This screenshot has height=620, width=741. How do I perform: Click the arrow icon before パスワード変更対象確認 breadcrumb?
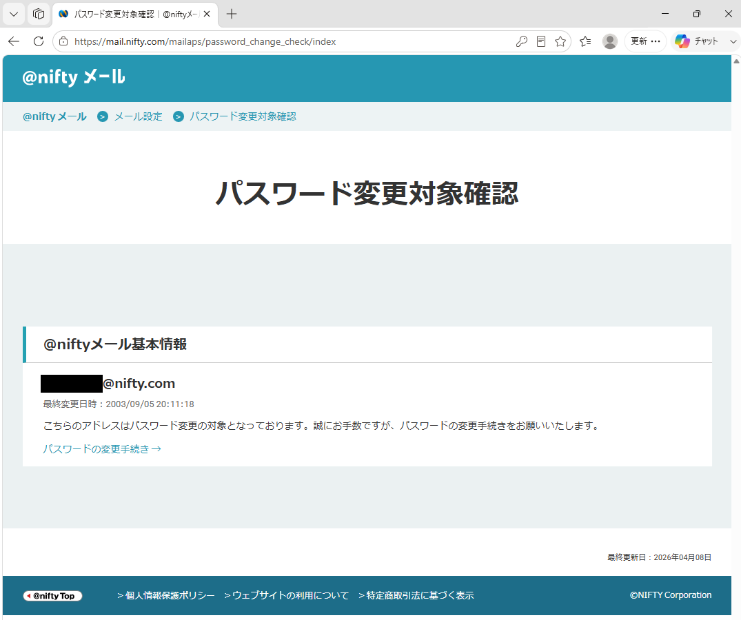178,116
